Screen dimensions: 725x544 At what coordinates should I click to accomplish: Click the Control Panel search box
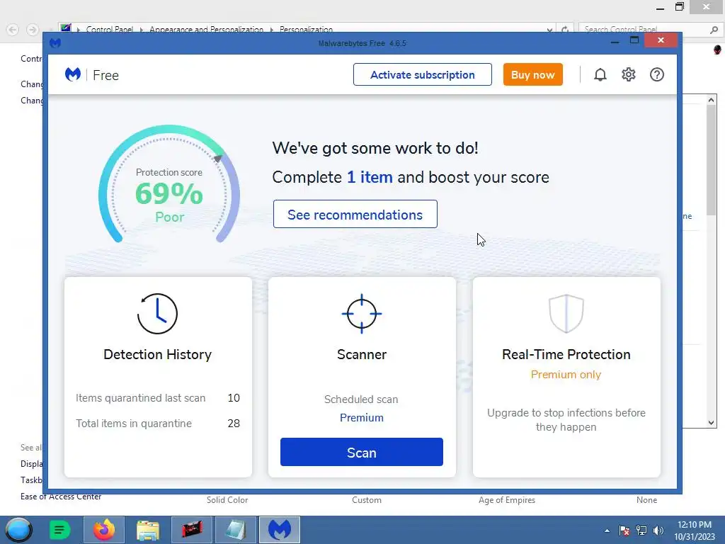(x=645, y=30)
